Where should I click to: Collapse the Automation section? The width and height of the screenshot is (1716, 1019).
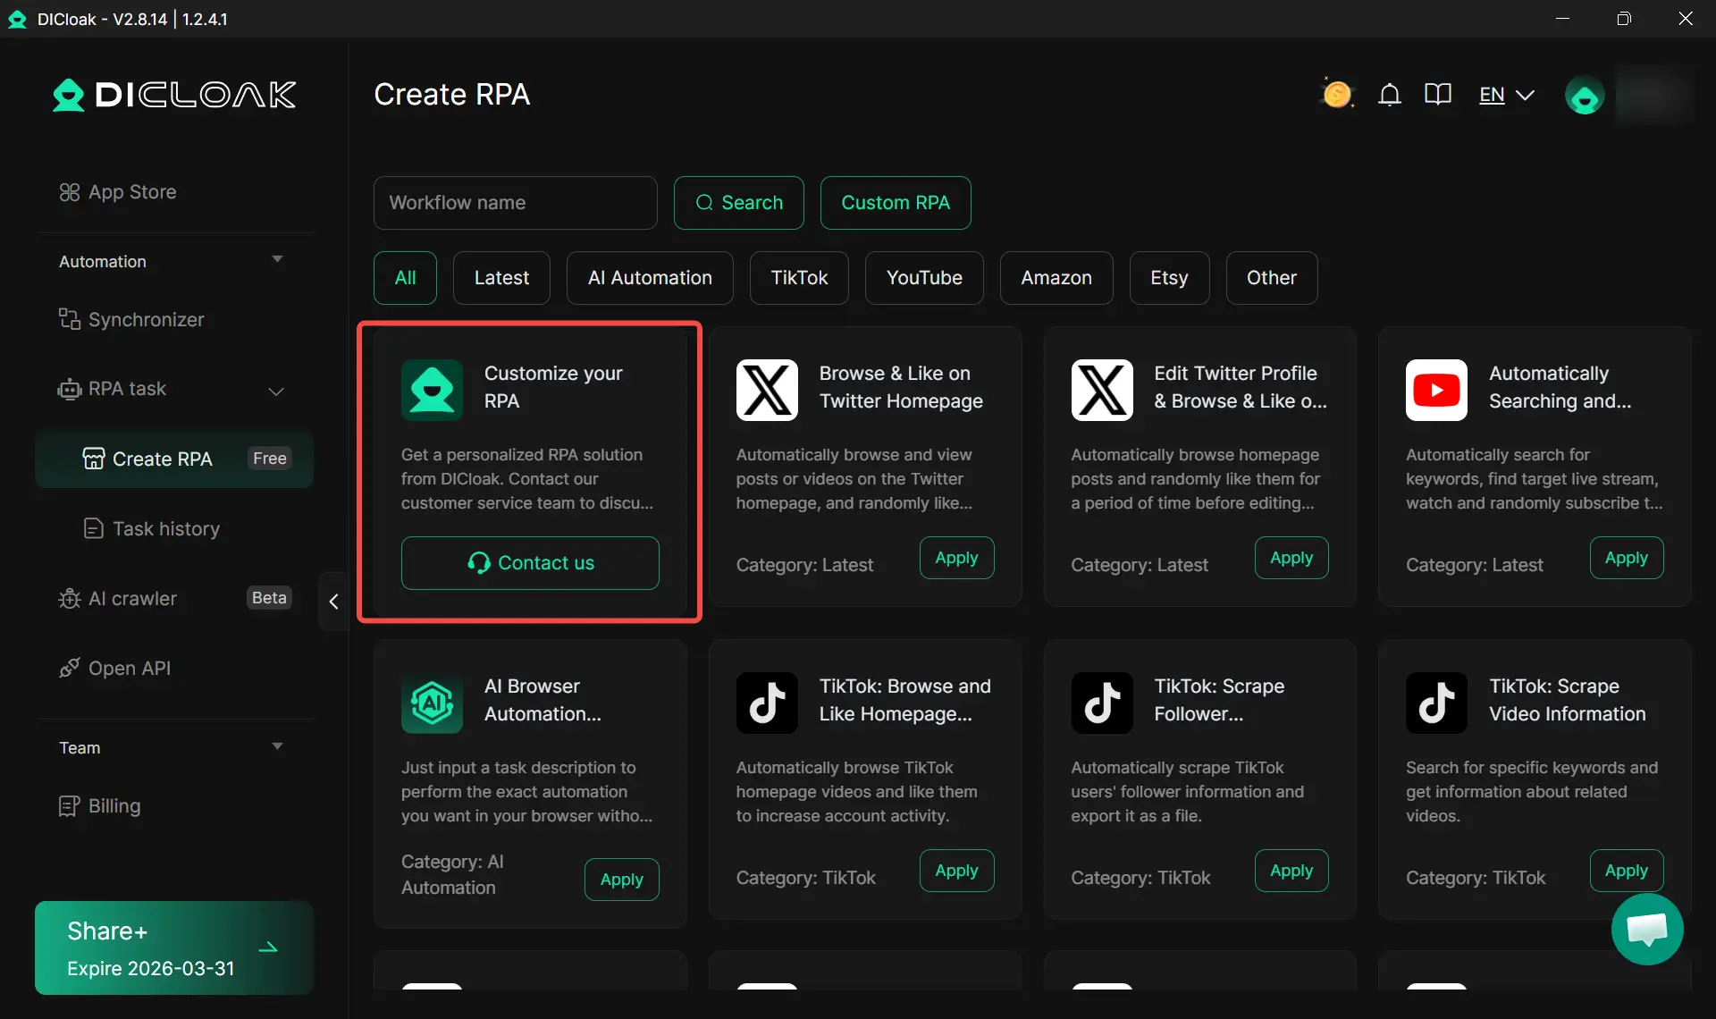pyautogui.click(x=277, y=260)
